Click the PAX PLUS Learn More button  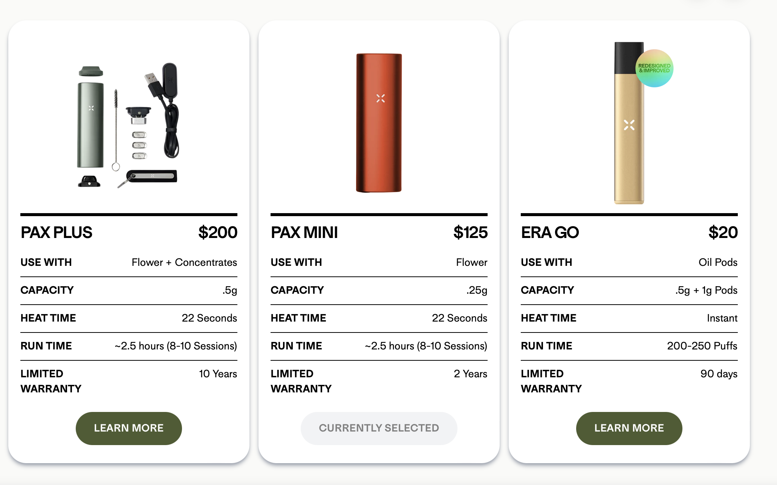[128, 428]
